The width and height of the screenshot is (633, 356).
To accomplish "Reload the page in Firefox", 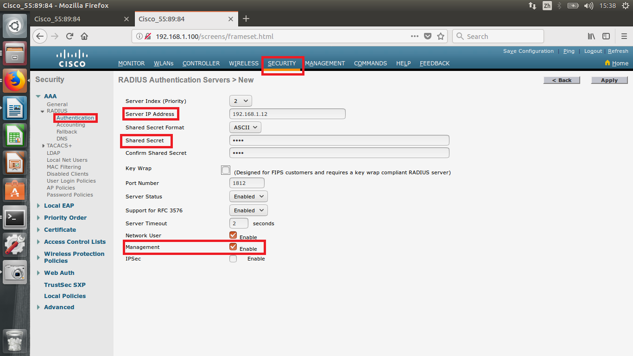I will [70, 36].
